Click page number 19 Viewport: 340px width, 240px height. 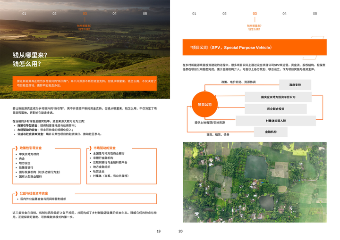click(x=159, y=231)
